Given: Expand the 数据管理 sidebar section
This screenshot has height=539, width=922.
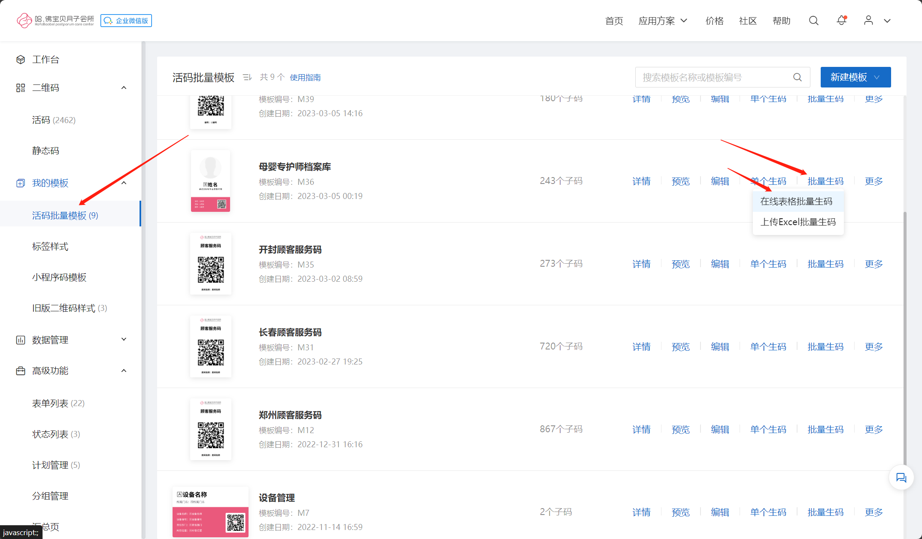Looking at the screenshot, I should pyautogui.click(x=124, y=340).
